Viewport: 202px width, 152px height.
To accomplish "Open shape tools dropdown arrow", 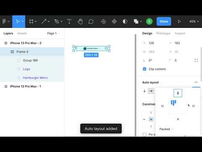I will (x=48, y=22).
